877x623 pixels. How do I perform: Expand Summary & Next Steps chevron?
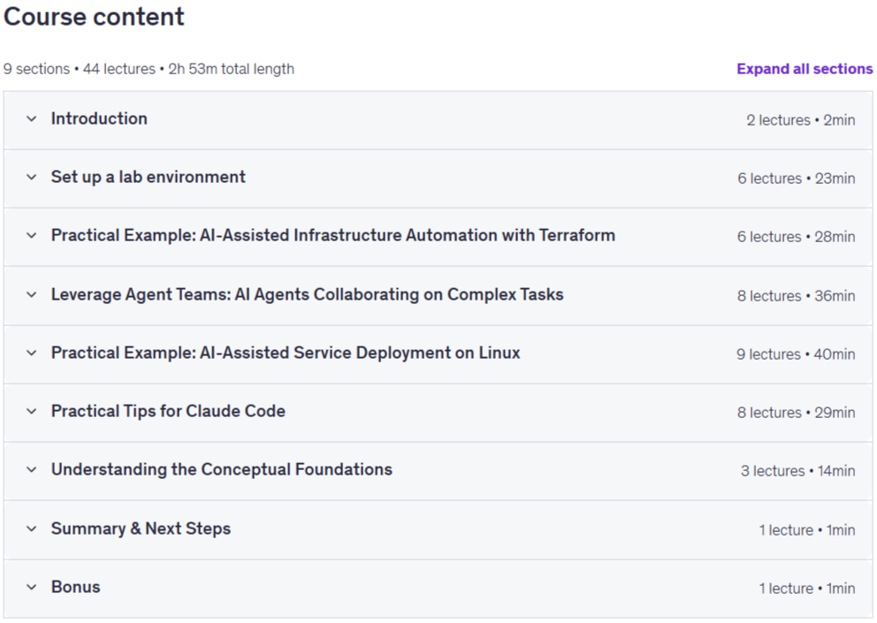click(31, 528)
